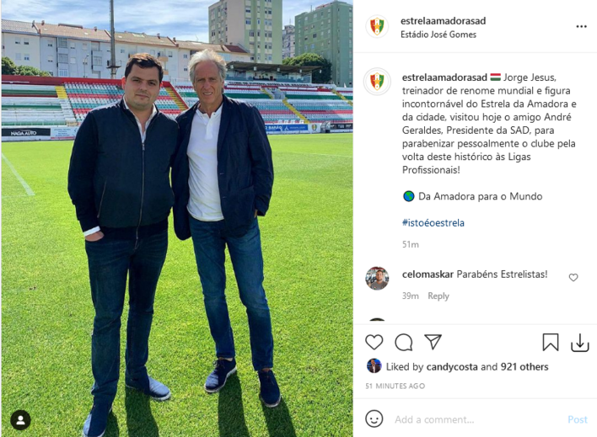597x437 pixels.
Task: Download the post with the arrow icon
Action: tap(580, 343)
